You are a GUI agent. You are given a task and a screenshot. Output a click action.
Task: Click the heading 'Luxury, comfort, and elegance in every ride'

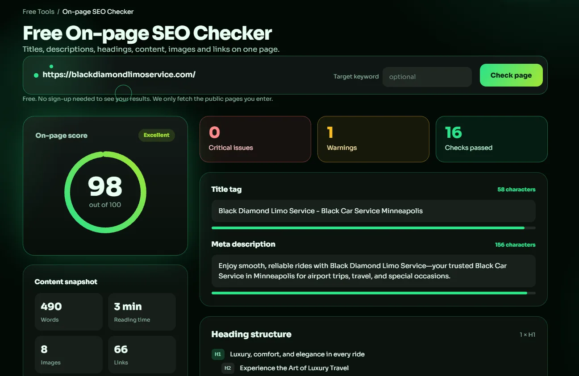point(297,354)
